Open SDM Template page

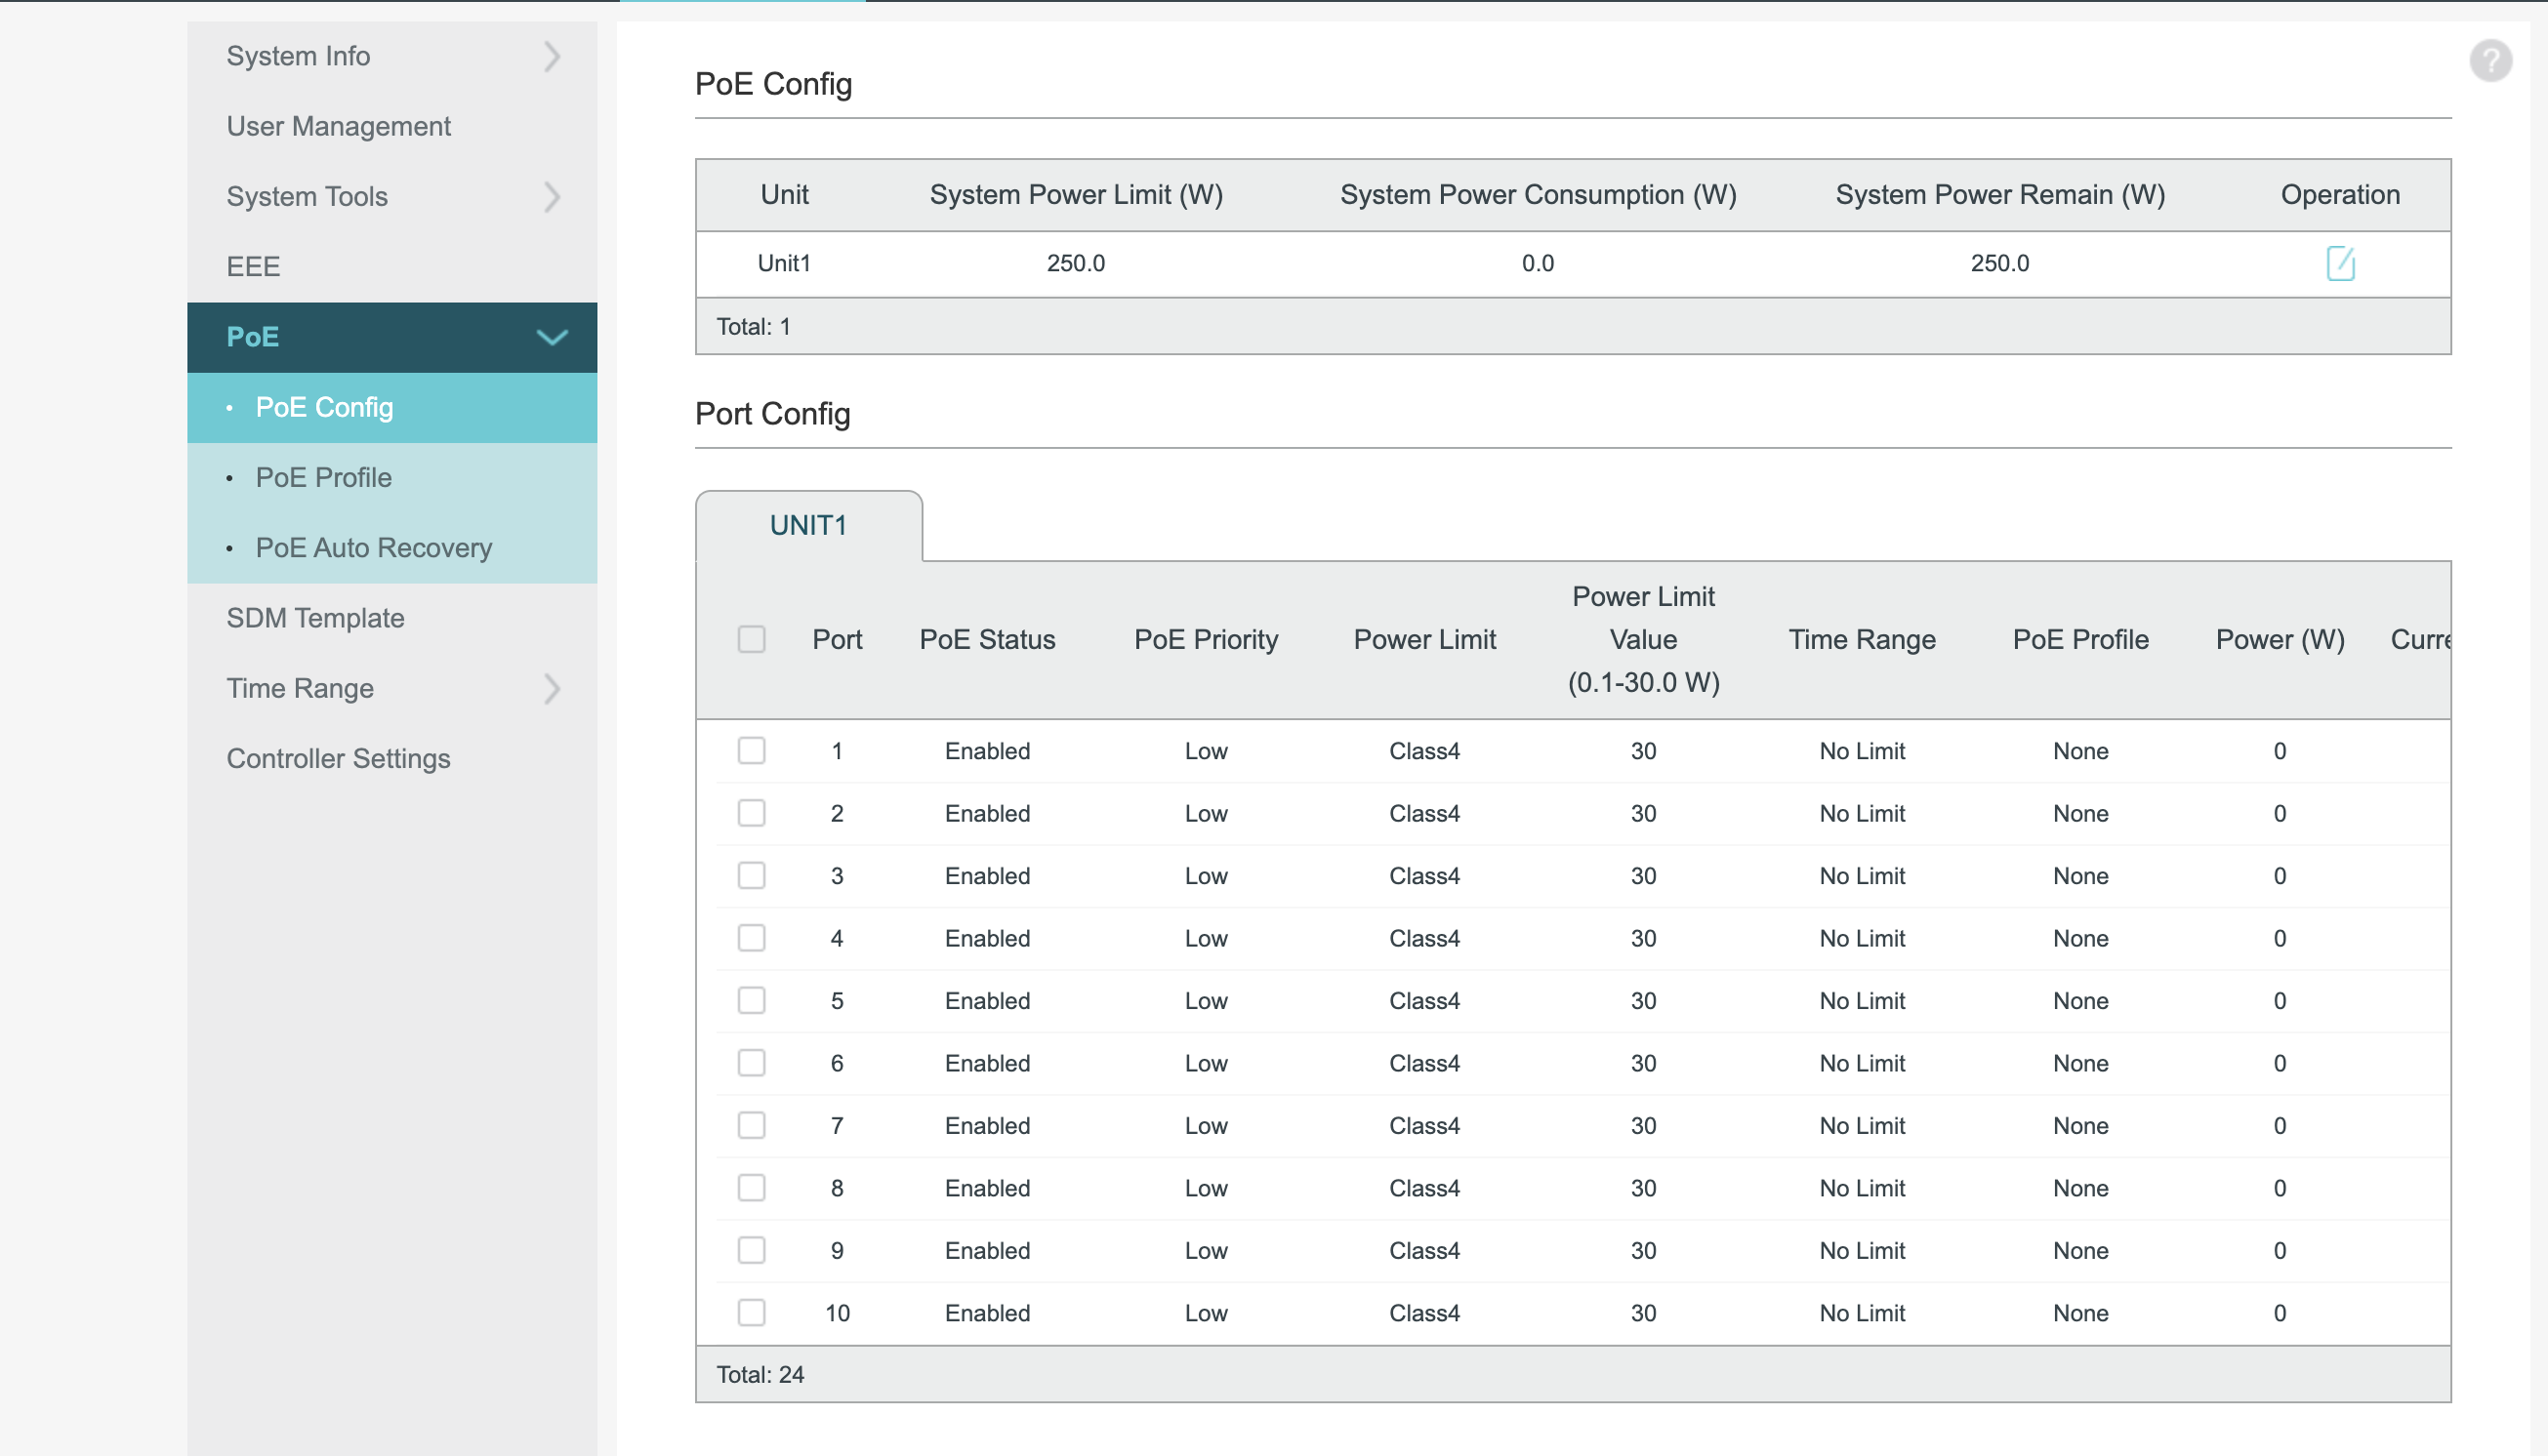click(x=315, y=617)
